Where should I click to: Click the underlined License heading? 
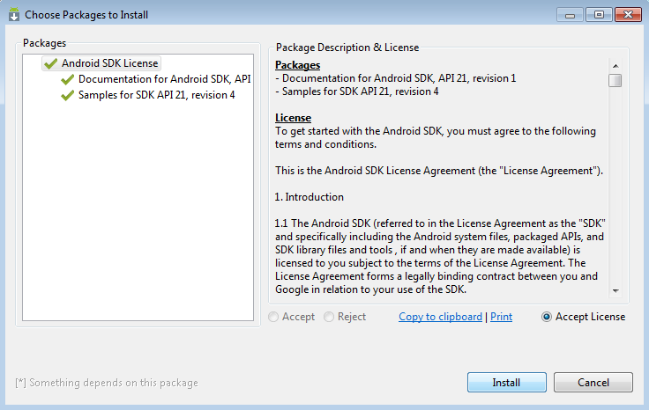[x=293, y=118]
